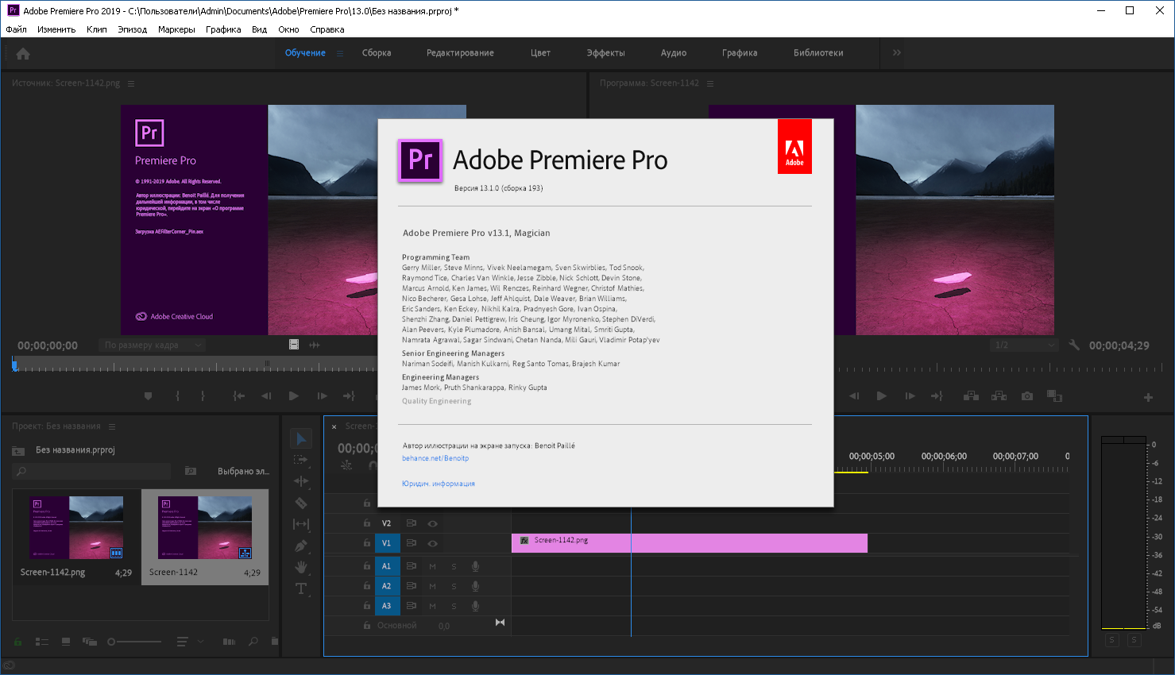Activate the Type tool
The height and width of the screenshot is (675, 1175).
pyautogui.click(x=301, y=588)
